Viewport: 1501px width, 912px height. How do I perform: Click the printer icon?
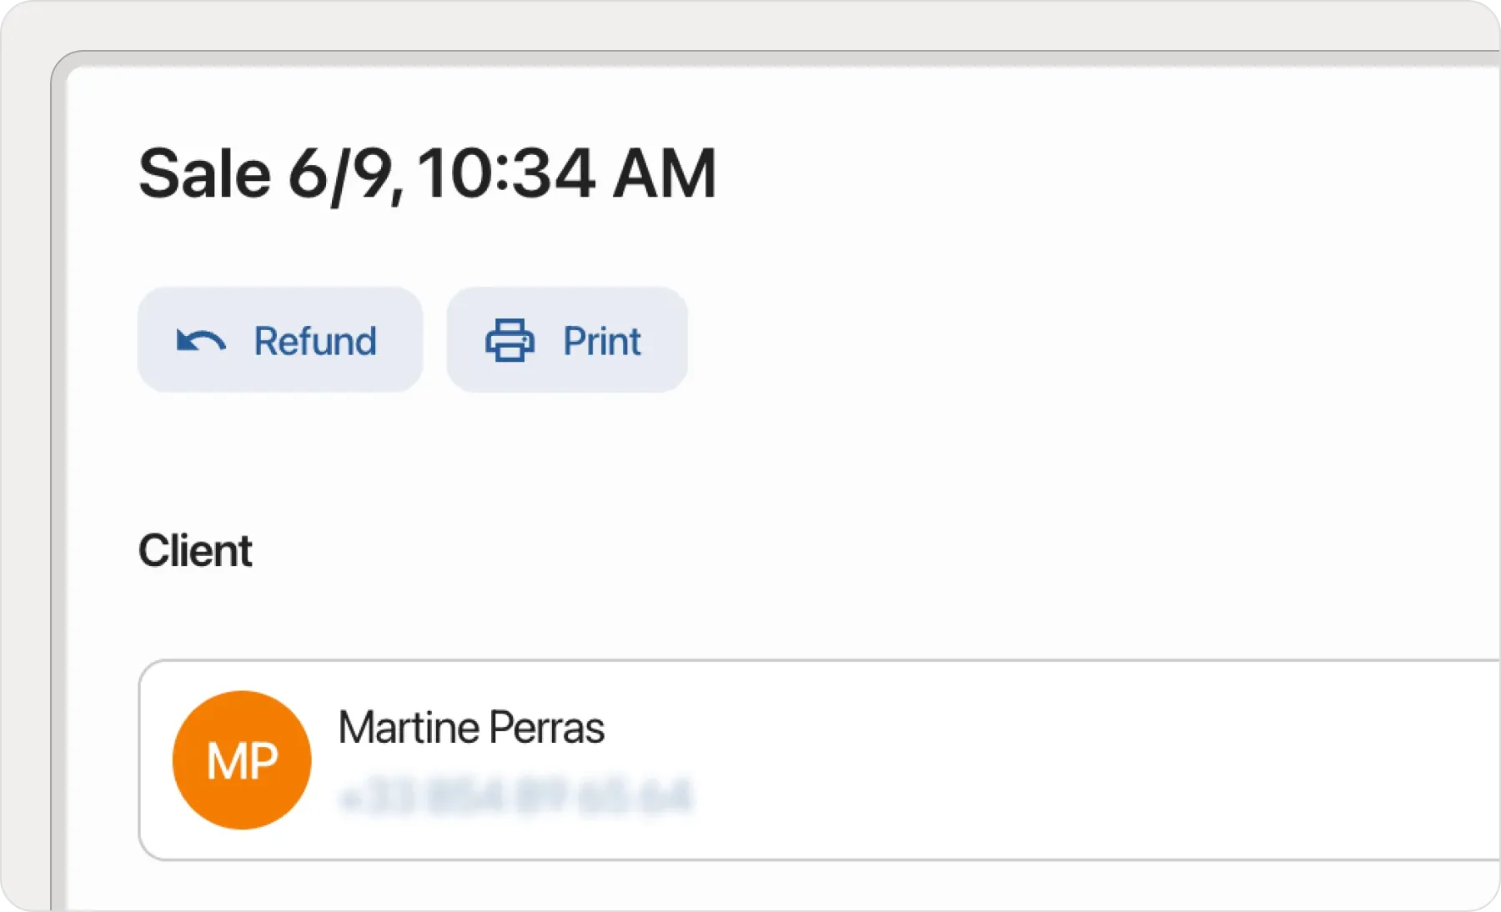(510, 340)
